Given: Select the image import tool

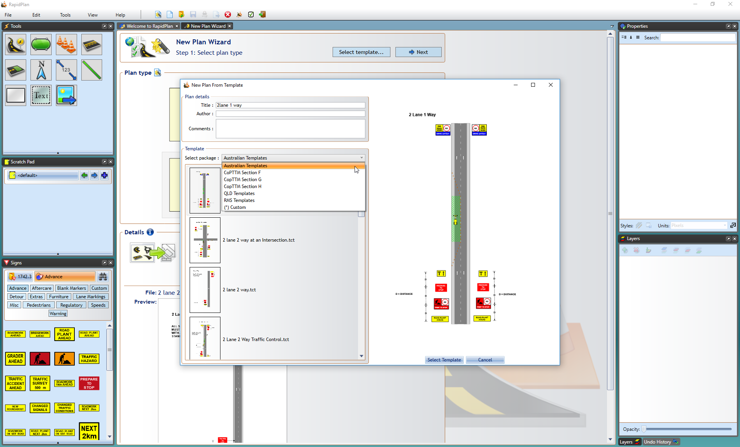Looking at the screenshot, I should [x=66, y=95].
